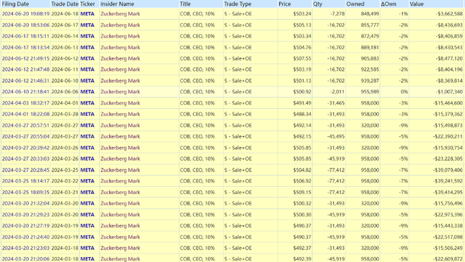
Task: Sort table by Filing Date column header
Action: tap(15, 4)
